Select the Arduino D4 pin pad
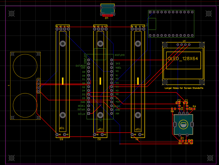 pyautogui.click(x=89, y=90)
